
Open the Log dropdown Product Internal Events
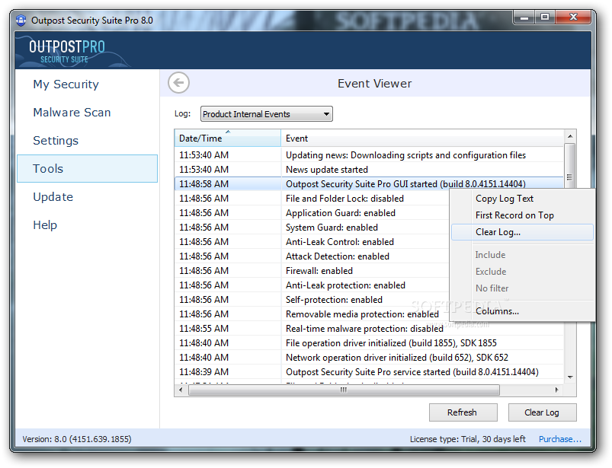pos(267,114)
